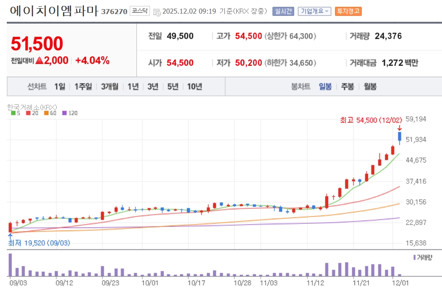This screenshot has width=442, height=300.
Task: Click the current price 51,500
Action: [37, 44]
